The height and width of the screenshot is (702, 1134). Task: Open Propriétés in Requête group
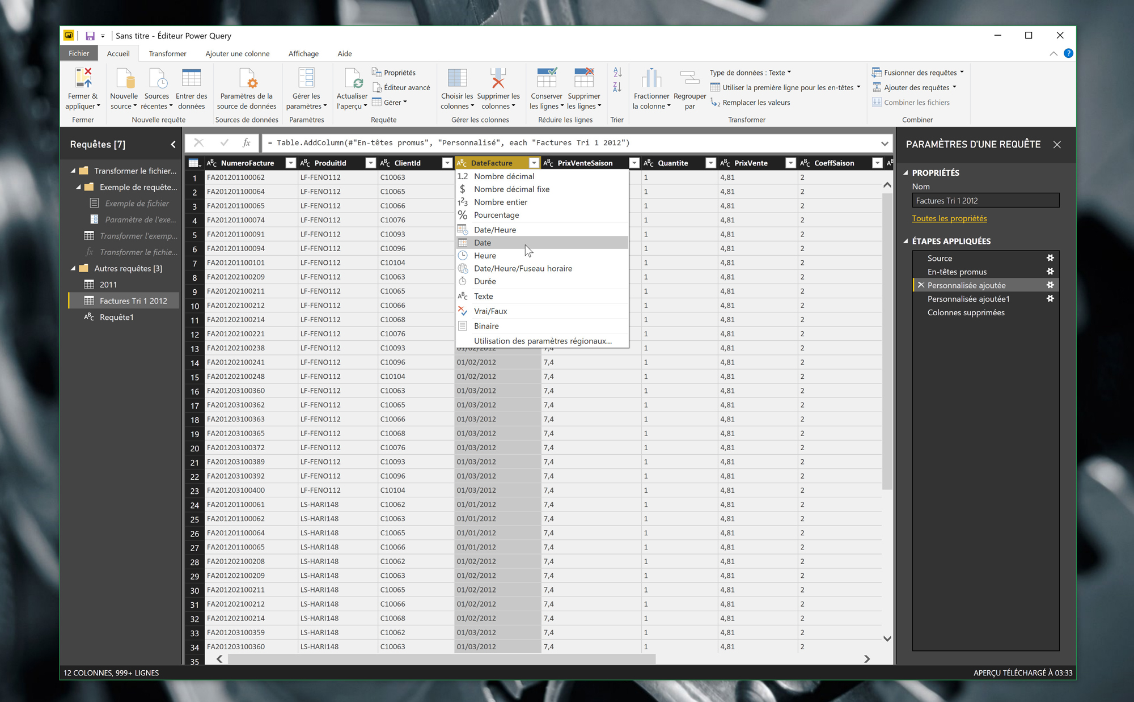(393, 73)
